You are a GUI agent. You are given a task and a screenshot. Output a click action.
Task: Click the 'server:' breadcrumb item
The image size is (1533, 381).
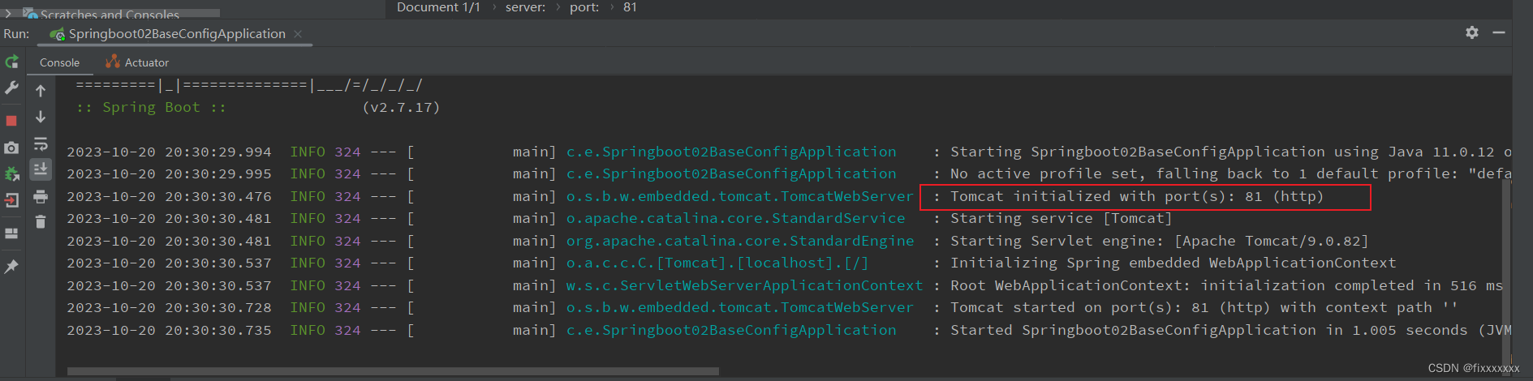(525, 7)
